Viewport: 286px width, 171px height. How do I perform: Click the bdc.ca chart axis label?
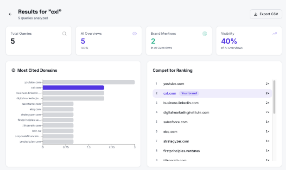point(37,131)
